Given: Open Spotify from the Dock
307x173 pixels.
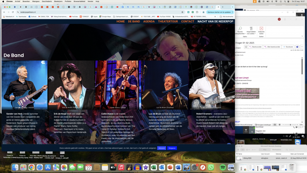Looking at the screenshot, I should tap(223, 167).
